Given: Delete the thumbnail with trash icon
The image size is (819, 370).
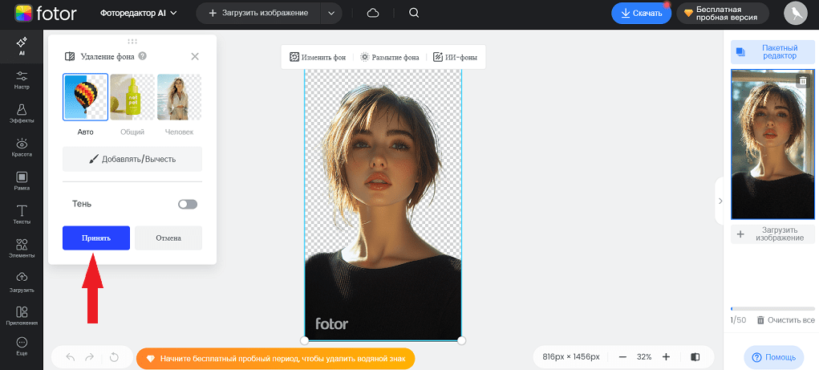Looking at the screenshot, I should pyautogui.click(x=802, y=80).
